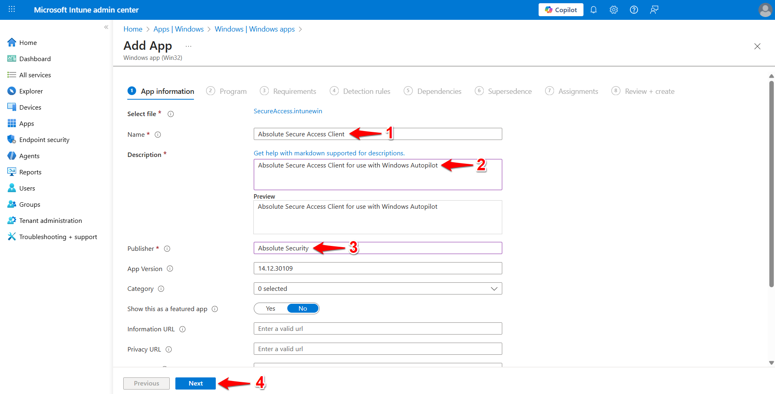Open notifications bell icon
This screenshot has width=775, height=394.
coord(594,10)
